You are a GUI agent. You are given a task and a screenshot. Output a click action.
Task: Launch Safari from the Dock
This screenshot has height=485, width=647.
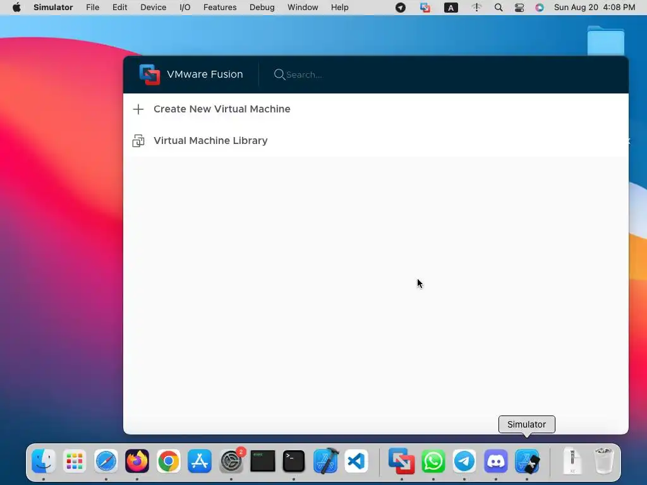pyautogui.click(x=106, y=461)
